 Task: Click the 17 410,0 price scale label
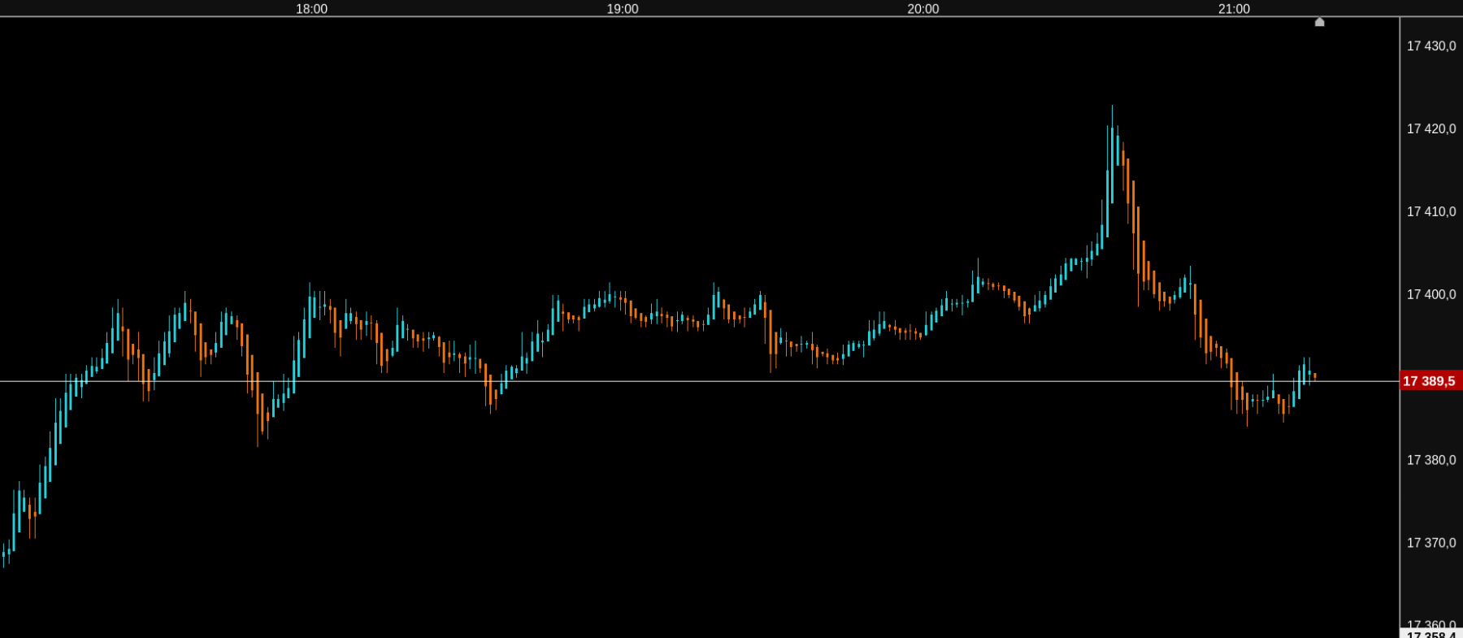(x=1431, y=212)
